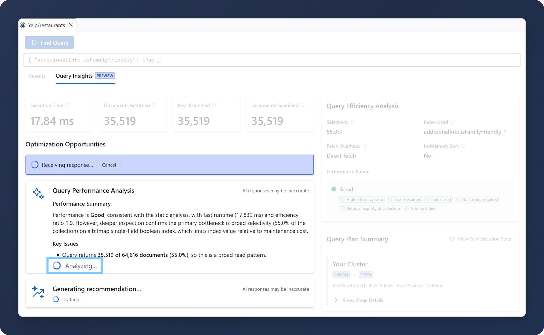Click the eye icon beside View Raw Execution Stats
544x335 pixels.
452,239
